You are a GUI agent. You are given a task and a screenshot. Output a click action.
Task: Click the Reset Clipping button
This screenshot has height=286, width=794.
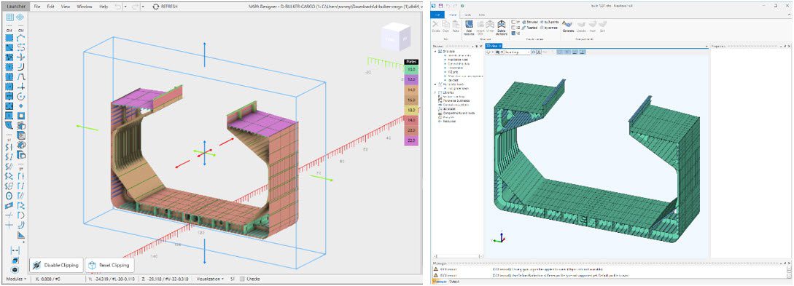coord(109,265)
